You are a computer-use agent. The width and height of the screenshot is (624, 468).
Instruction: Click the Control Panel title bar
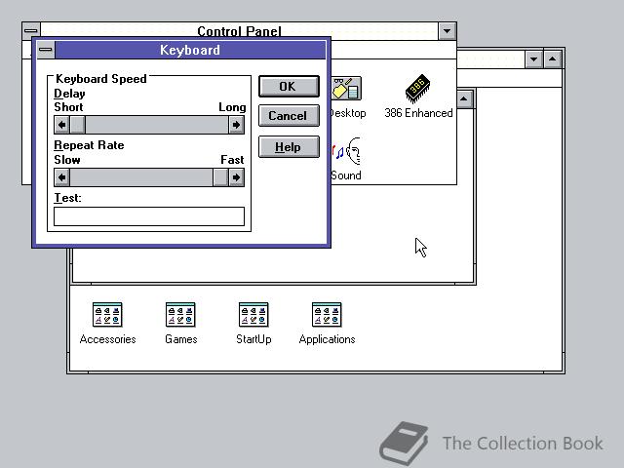239,30
